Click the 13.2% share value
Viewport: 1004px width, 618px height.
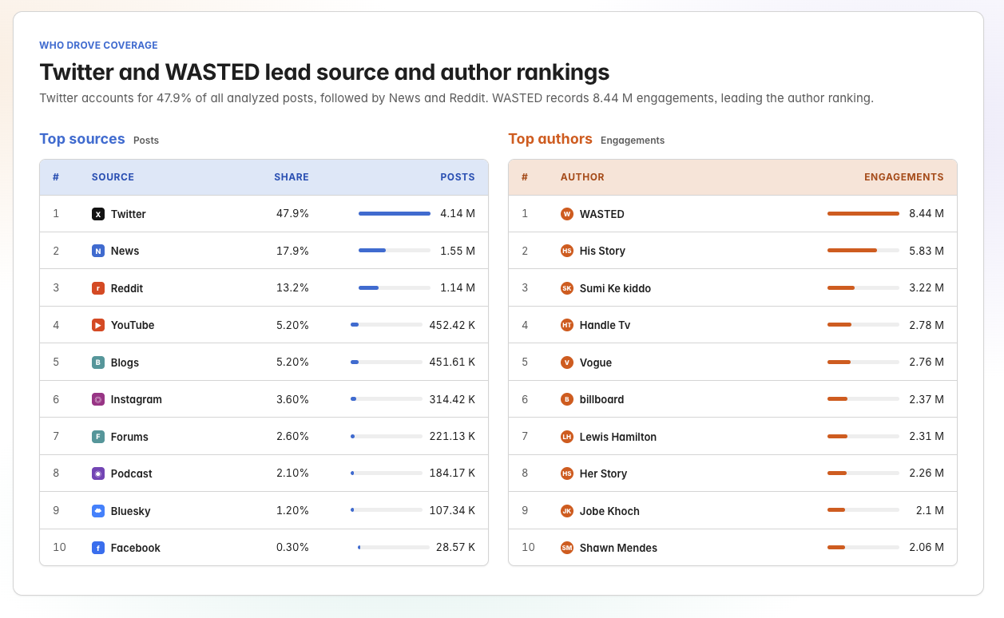[292, 288]
